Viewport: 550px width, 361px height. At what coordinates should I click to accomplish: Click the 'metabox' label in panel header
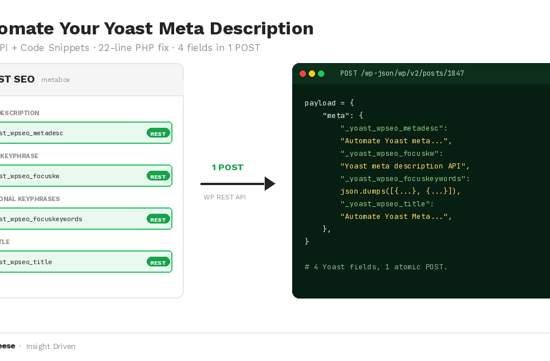coord(56,80)
